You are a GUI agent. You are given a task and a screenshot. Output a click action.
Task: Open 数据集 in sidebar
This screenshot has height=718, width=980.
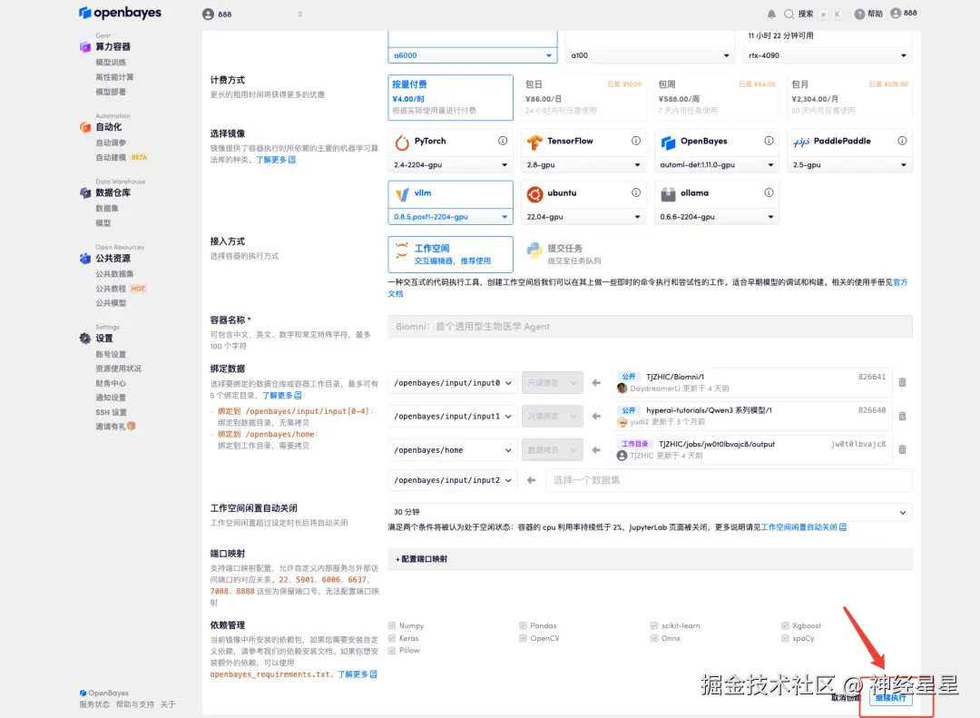[107, 208]
